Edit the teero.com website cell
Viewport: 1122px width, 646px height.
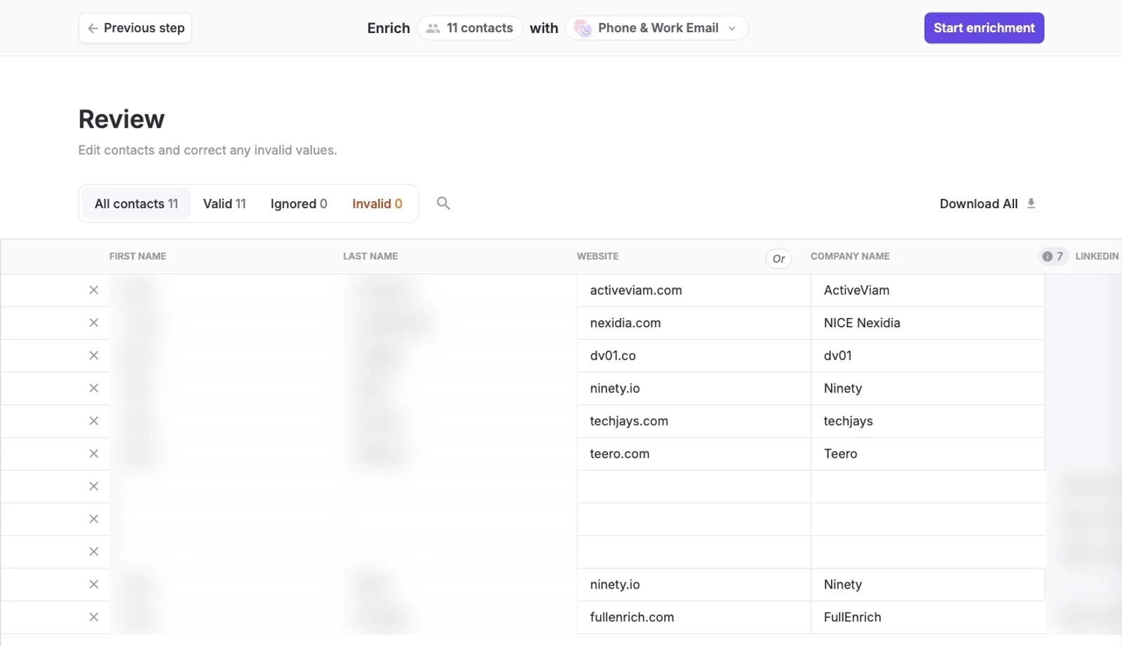pyautogui.click(x=694, y=454)
